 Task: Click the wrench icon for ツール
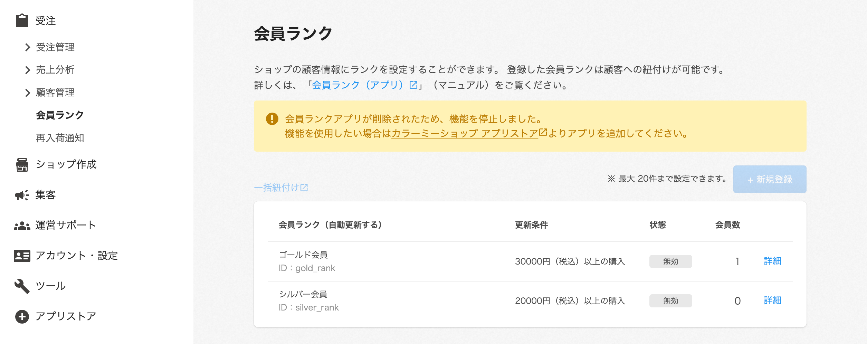click(22, 286)
